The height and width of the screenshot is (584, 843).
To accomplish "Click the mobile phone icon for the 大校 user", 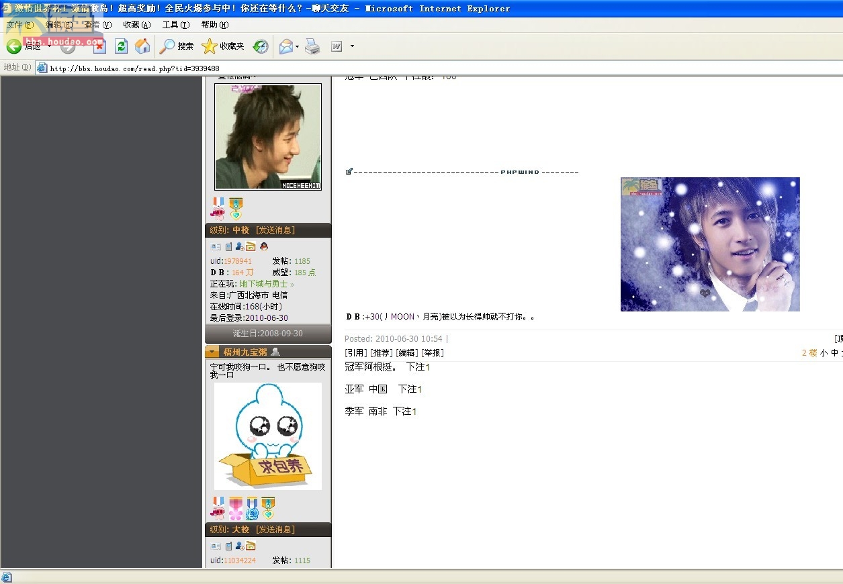I will click(228, 546).
